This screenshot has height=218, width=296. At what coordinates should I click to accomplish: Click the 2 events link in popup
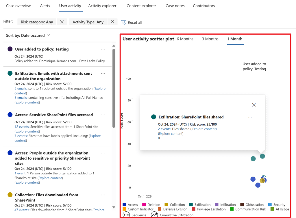coord(164,129)
